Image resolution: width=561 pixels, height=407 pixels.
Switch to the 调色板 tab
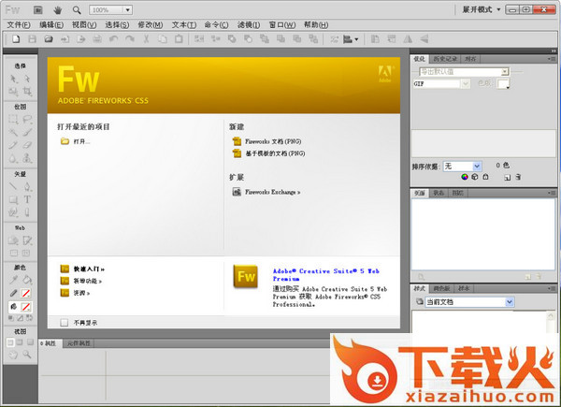(x=441, y=288)
